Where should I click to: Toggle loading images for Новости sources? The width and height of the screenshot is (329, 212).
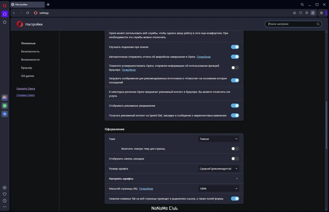pyautogui.click(x=235, y=80)
